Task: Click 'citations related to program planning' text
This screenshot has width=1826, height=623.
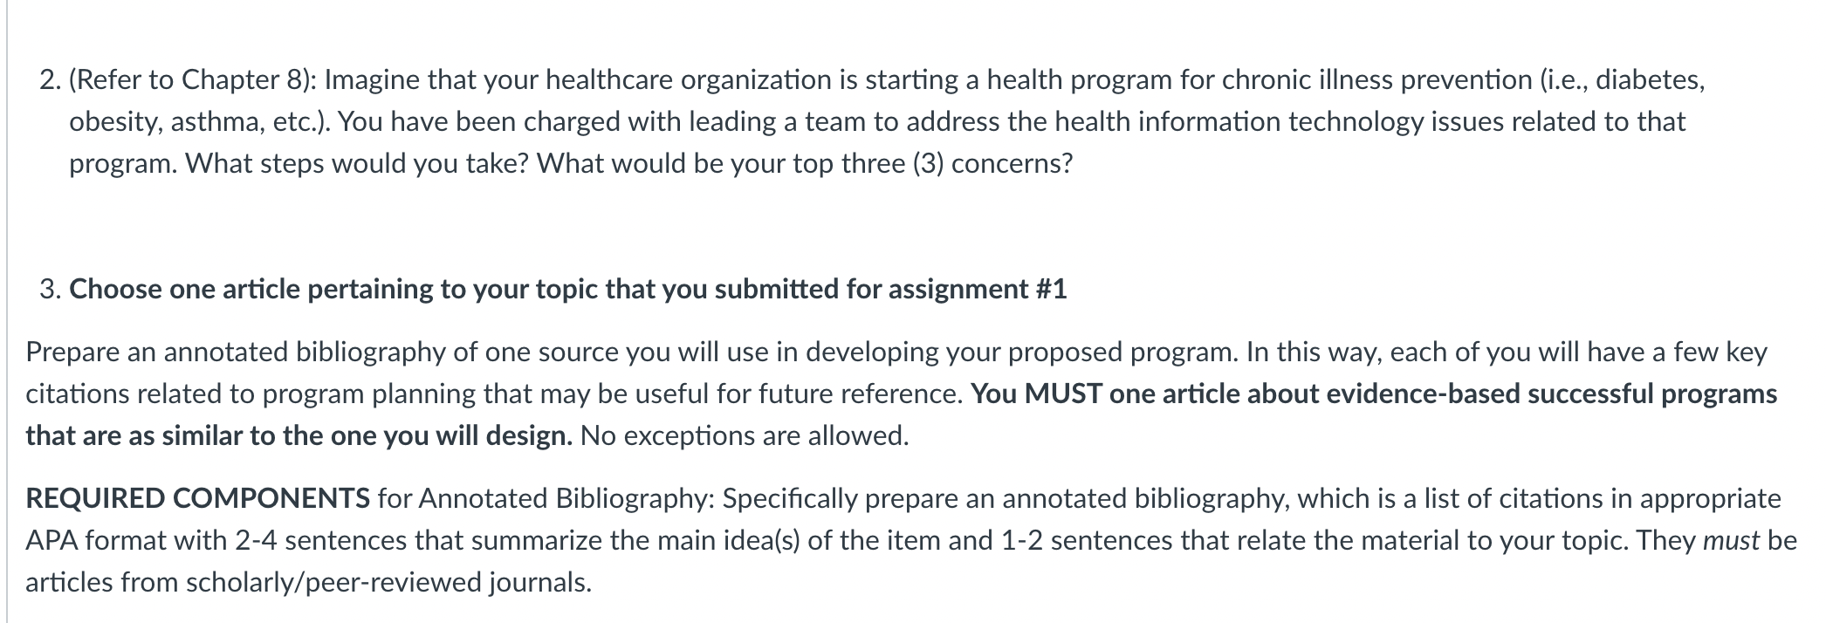Action: (x=251, y=394)
